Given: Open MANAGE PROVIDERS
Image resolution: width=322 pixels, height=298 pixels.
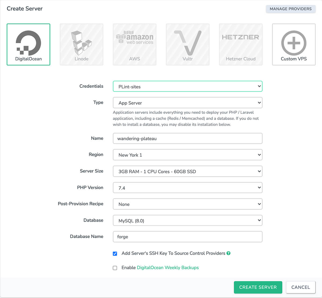Looking at the screenshot, I should coord(291,9).
